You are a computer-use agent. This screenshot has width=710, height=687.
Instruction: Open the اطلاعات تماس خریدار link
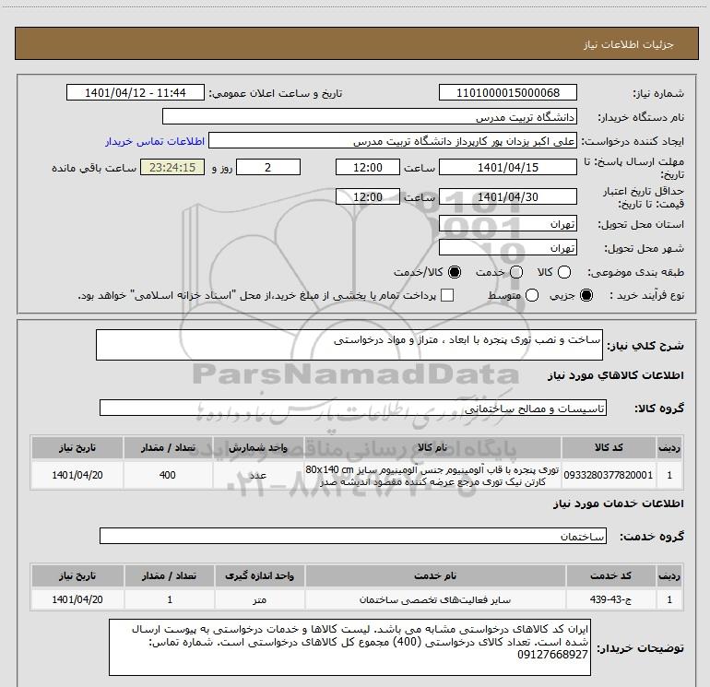click(x=155, y=141)
